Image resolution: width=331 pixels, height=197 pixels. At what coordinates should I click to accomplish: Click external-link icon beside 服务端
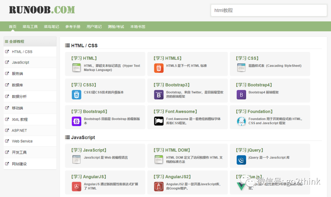point(7,73)
